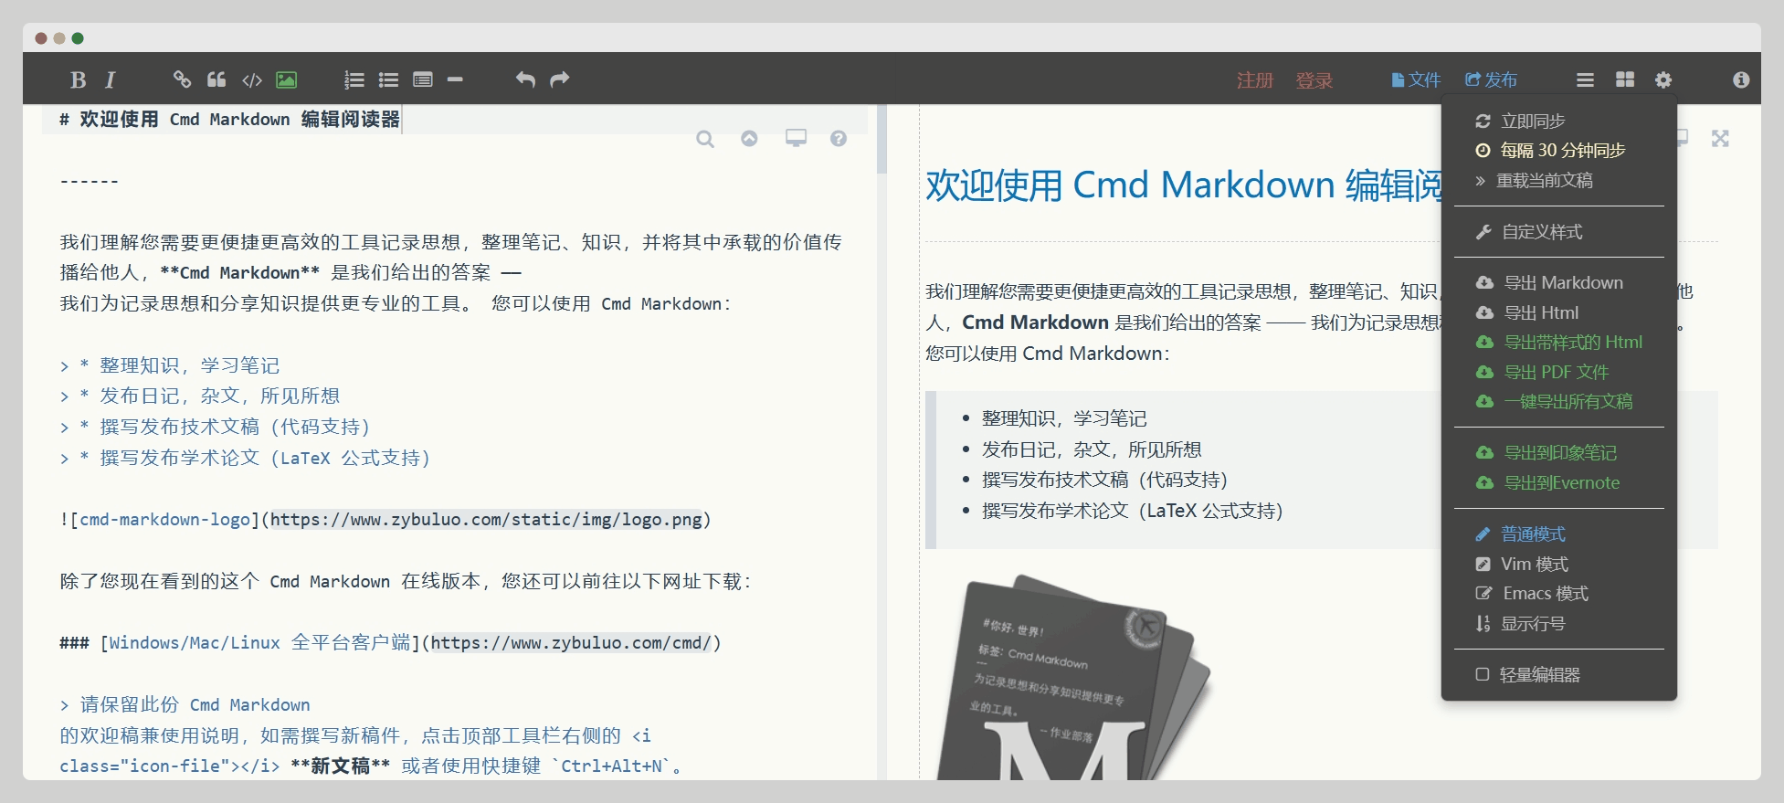Collapse the hamburger menu in toolbar
The height and width of the screenshot is (803, 1784).
pos(1585,80)
